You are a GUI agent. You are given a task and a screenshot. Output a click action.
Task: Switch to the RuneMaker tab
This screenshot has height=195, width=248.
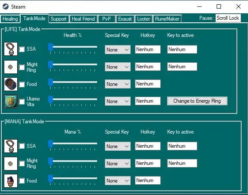click(167, 19)
